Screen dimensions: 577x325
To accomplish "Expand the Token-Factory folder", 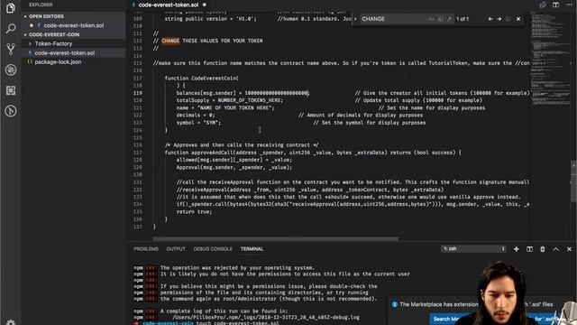I will 53,43.
